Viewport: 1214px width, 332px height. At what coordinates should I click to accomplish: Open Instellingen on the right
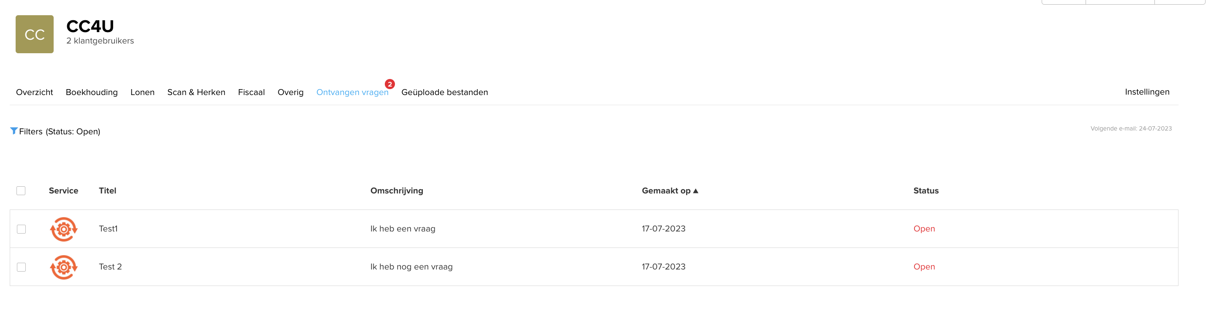tap(1147, 92)
